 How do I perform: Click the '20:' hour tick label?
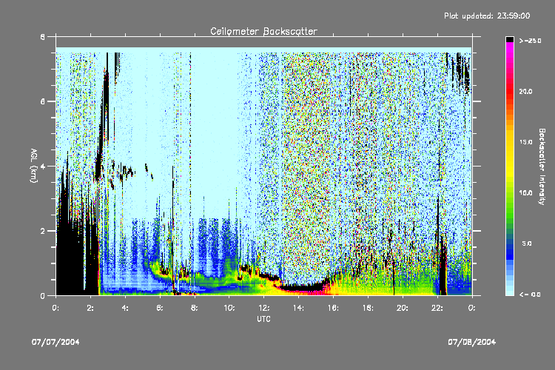pyautogui.click(x=403, y=308)
